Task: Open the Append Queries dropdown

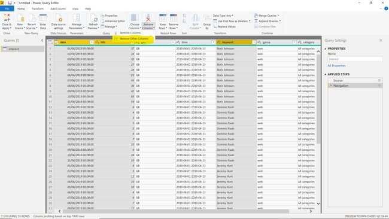Action: (x=268, y=21)
